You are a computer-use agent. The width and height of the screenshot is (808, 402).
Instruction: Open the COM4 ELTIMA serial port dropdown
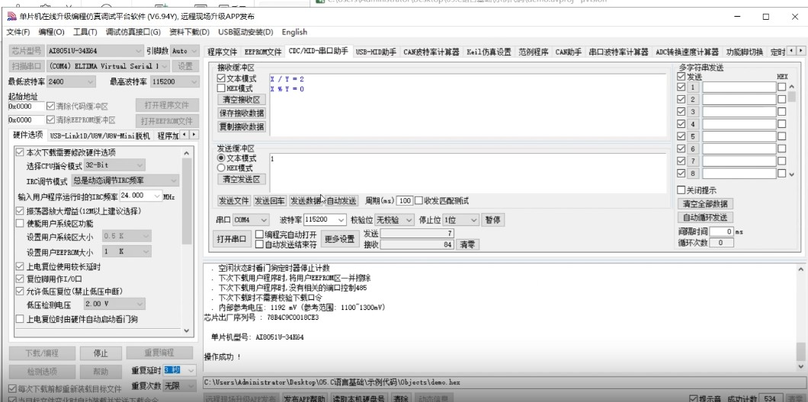(x=108, y=66)
